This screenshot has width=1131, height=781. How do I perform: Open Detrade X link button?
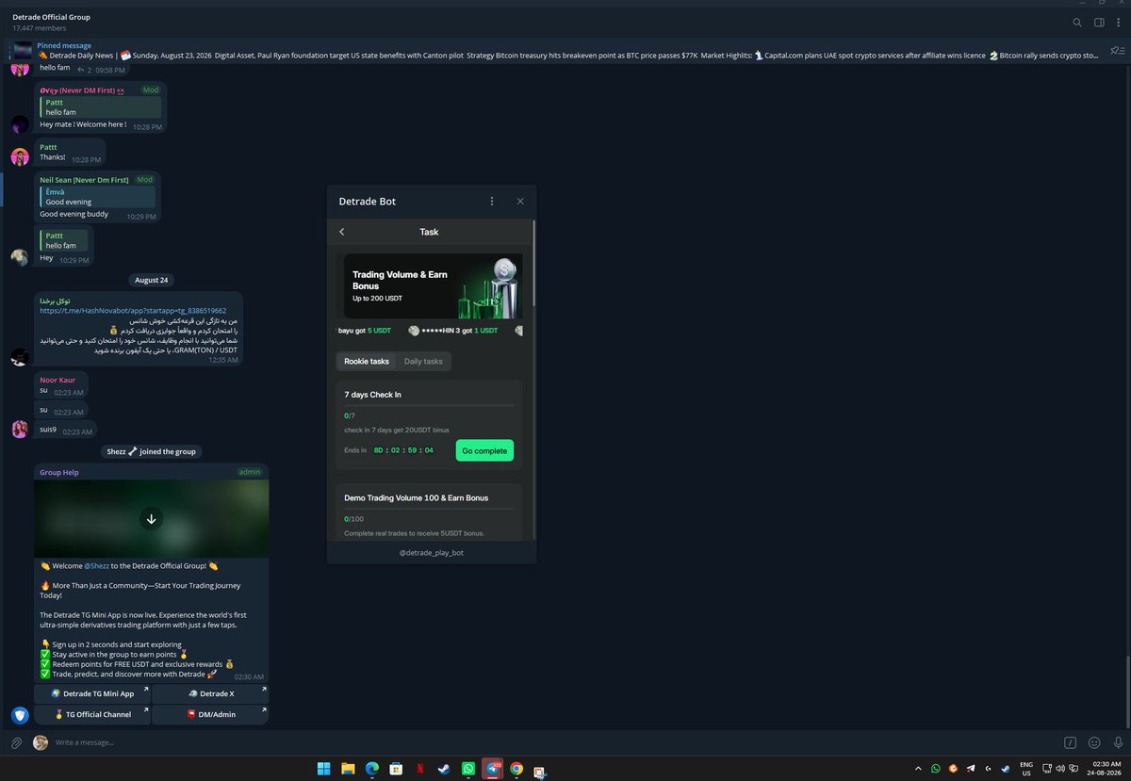tap(210, 693)
